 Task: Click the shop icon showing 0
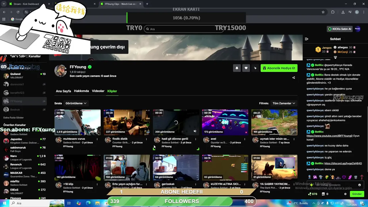coord(325,194)
